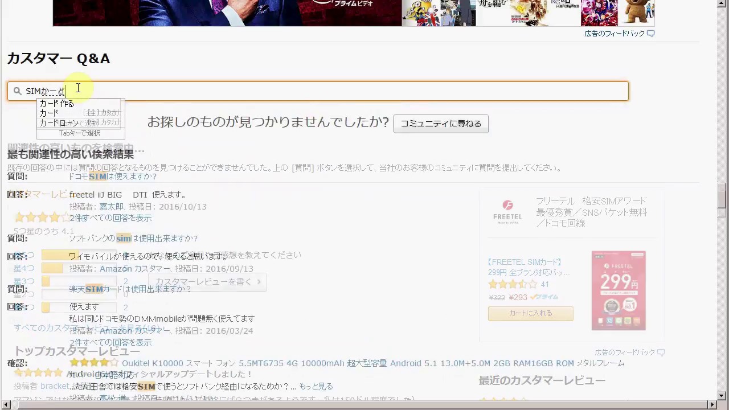Show all answers under the DMMmobile answer
The width and height of the screenshot is (729, 410).
[110, 343]
